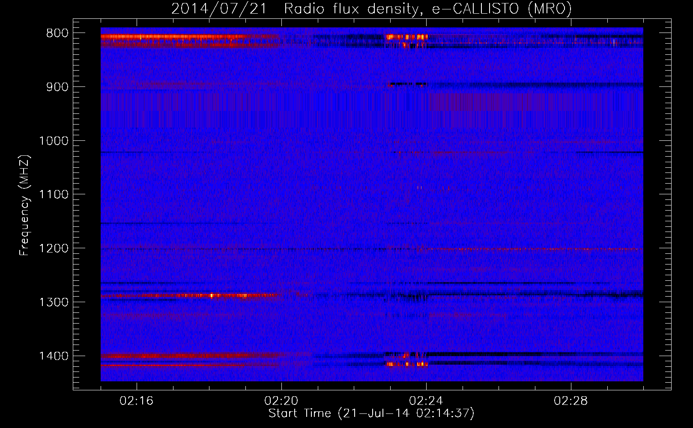Viewport: 693px width, 428px height.
Task: Select the 900 frequency tick label
Action: click(x=57, y=87)
